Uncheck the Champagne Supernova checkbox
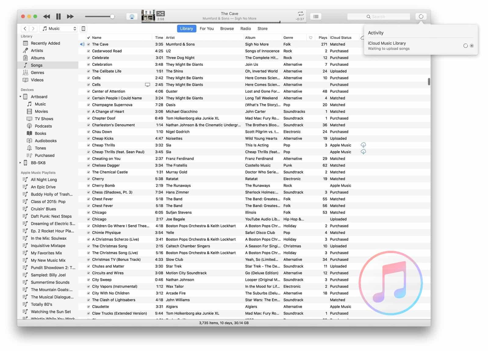The width and height of the screenshot is (488, 351). click(x=88, y=105)
